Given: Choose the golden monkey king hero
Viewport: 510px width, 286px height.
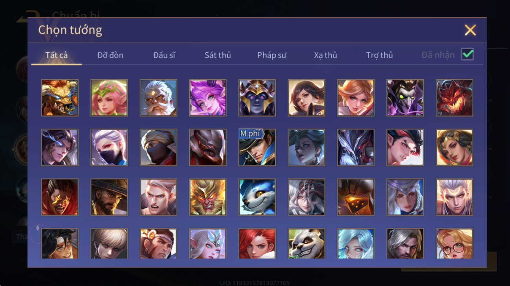Looking at the screenshot, I should tap(208, 197).
